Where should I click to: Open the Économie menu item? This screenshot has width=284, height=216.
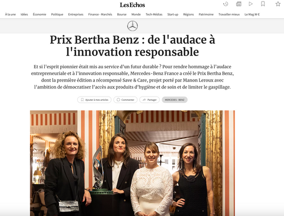(x=39, y=14)
